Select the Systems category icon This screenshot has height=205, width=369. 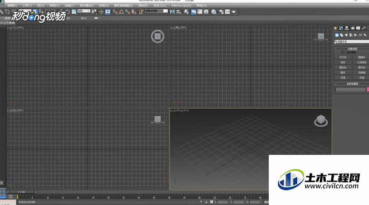click(x=365, y=35)
